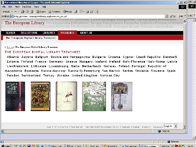
Task: Expand the address bar dropdown arrow
Action: 166,16
